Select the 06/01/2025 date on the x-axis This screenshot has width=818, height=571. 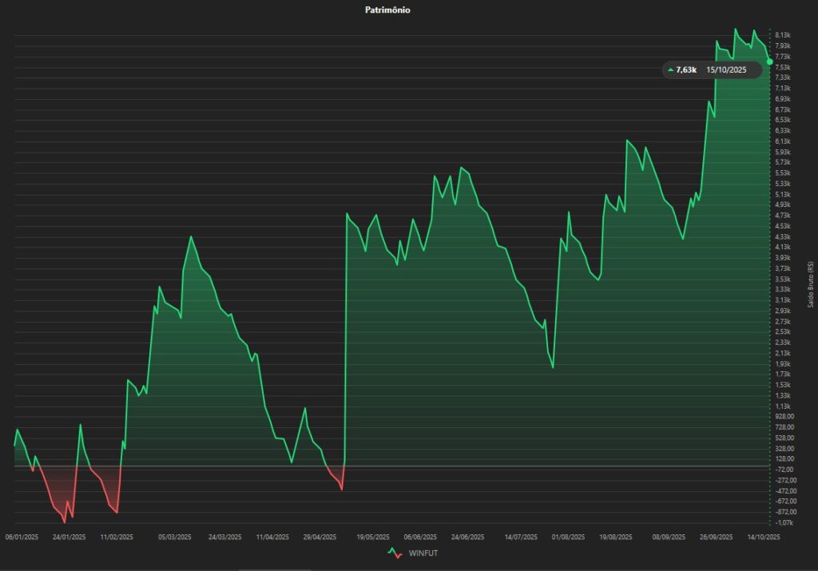(22, 537)
